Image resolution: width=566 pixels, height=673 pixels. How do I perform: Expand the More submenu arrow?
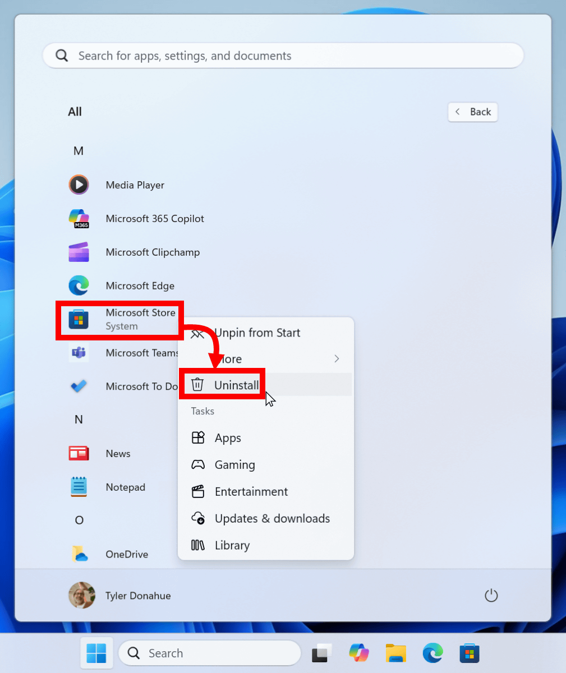pyautogui.click(x=337, y=359)
